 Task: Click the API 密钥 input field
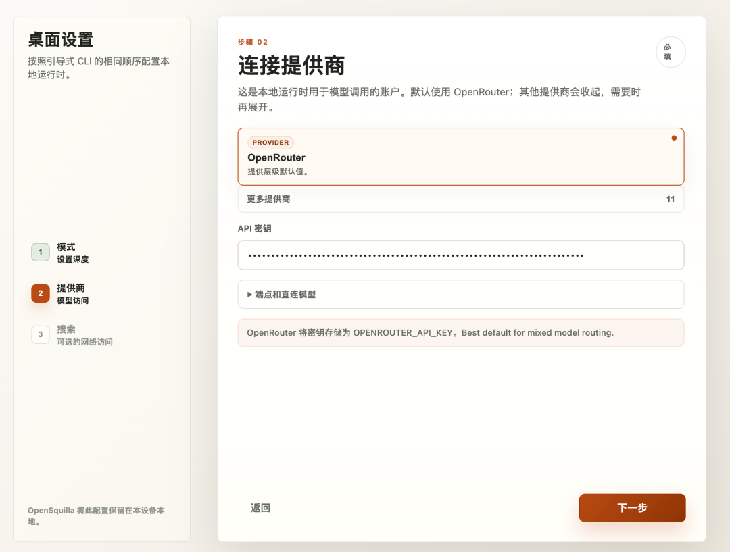[x=460, y=255]
